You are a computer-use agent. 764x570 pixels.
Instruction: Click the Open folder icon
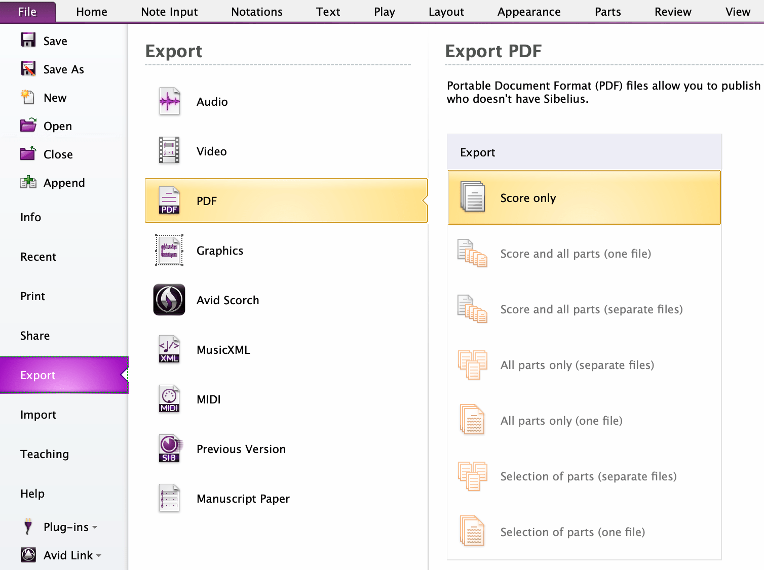pos(28,125)
